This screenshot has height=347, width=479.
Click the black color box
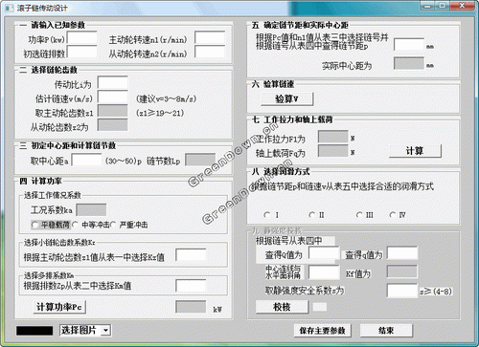click(x=34, y=331)
